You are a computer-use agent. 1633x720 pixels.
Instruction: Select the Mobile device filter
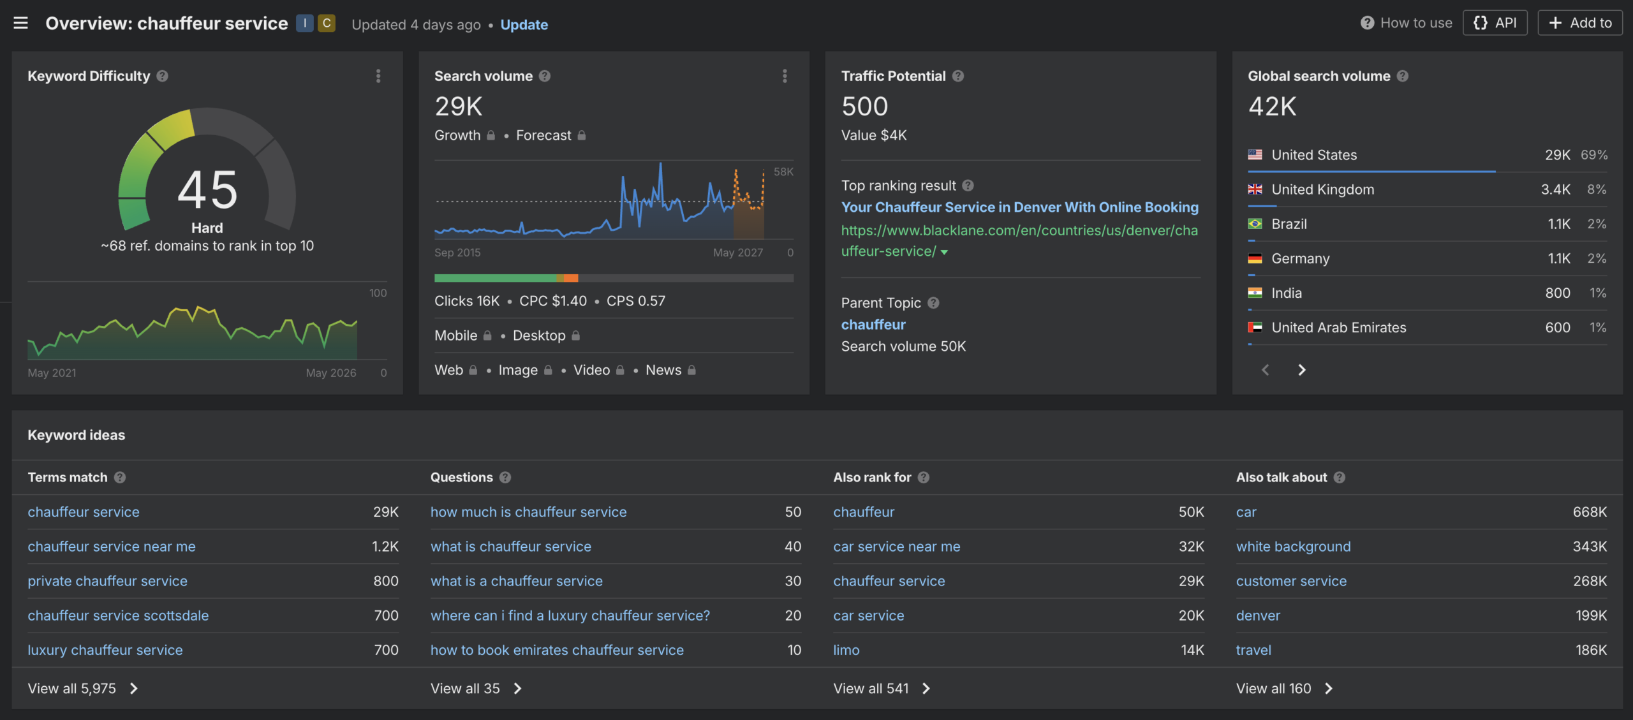coord(455,335)
